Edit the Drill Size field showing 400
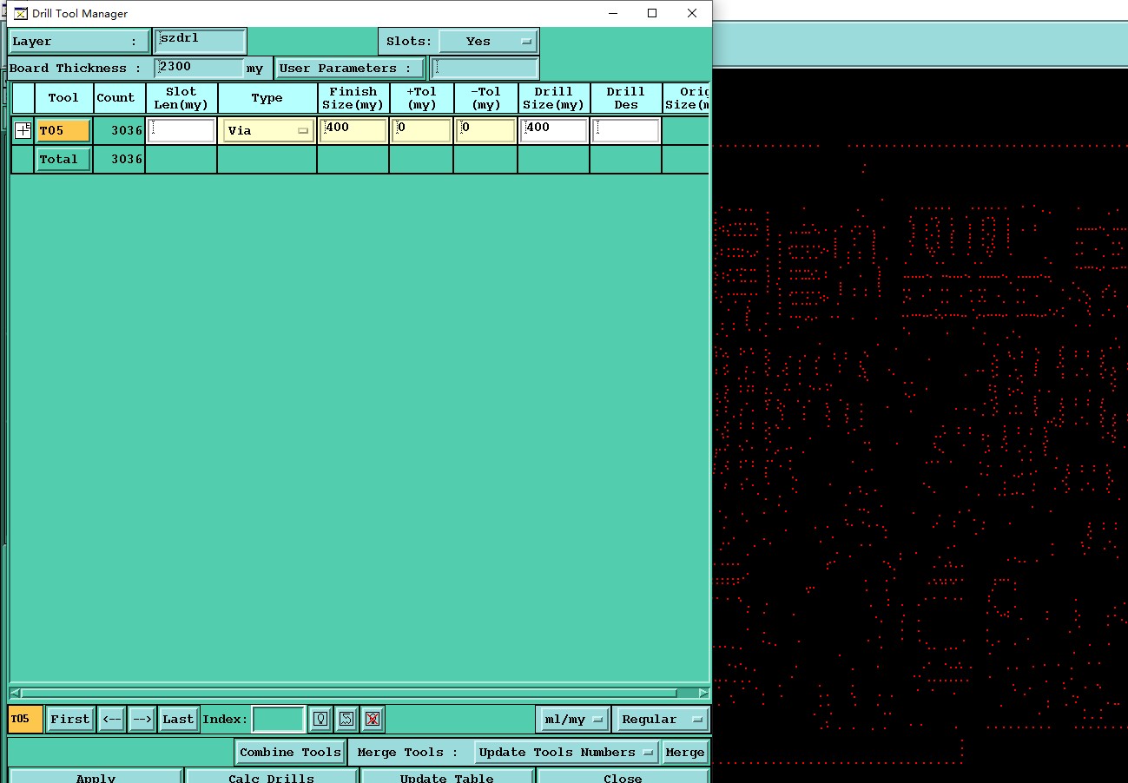This screenshot has height=783, width=1128. tap(554, 130)
